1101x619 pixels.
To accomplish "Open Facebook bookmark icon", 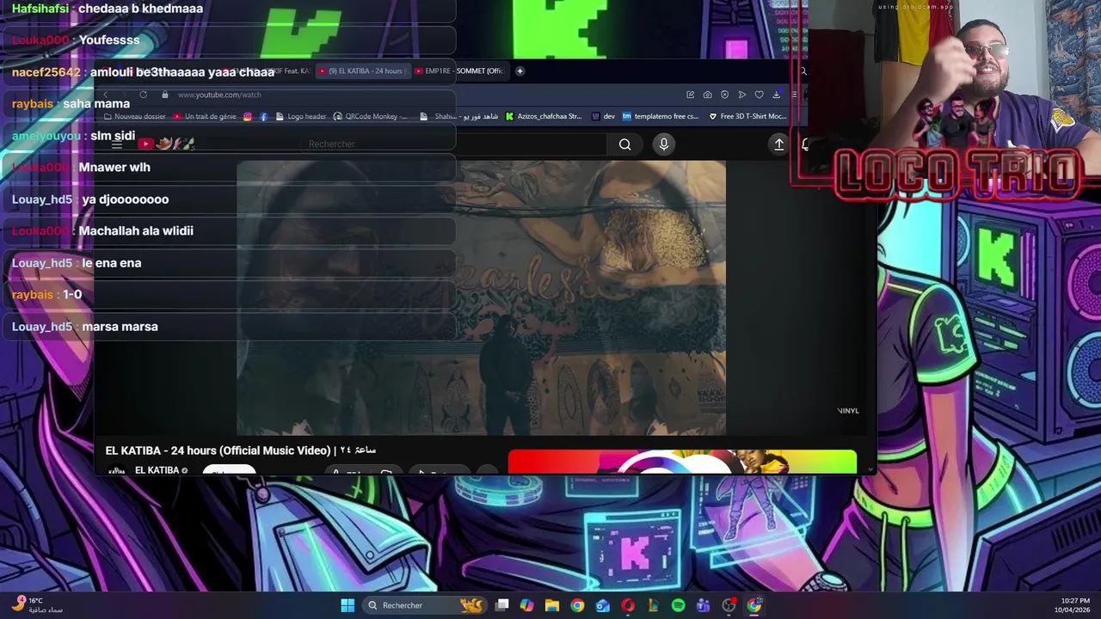I will (263, 117).
